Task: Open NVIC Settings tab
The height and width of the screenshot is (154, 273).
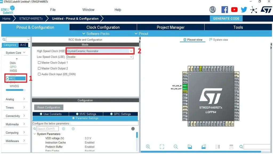Action: pos(86,114)
